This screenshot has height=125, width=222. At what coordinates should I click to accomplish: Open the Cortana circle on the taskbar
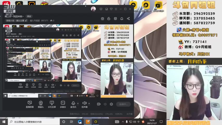64,122
